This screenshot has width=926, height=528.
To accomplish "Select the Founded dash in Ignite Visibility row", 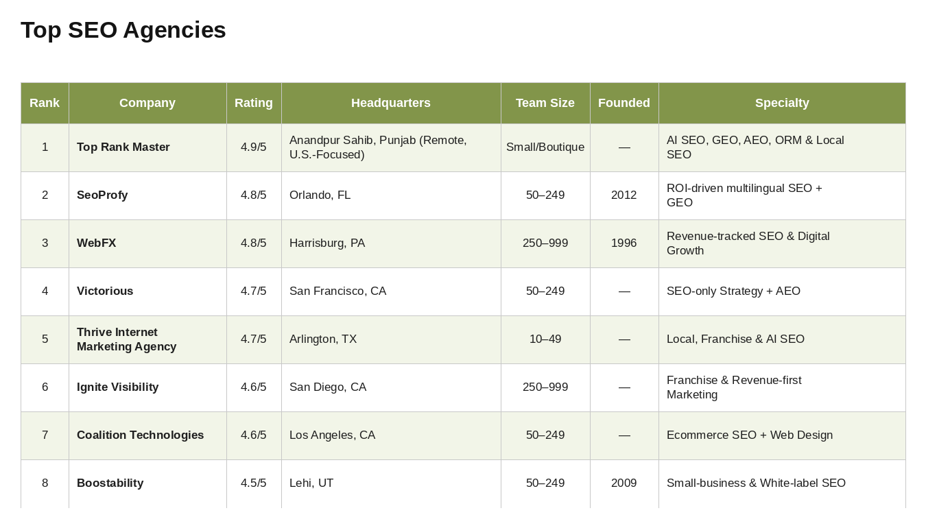I will pos(624,387).
